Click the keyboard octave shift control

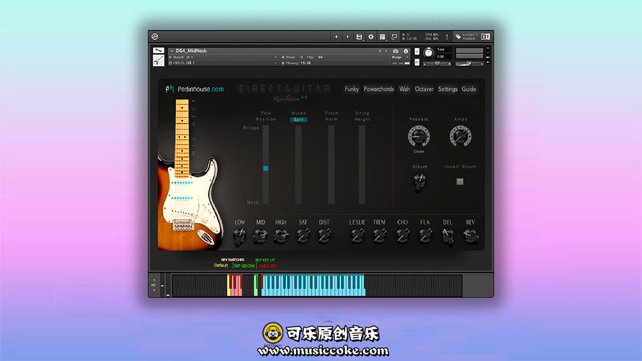(x=154, y=285)
